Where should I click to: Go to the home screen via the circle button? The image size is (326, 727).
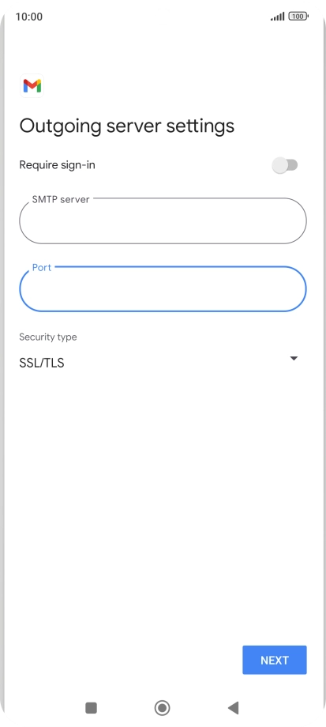tap(162, 708)
